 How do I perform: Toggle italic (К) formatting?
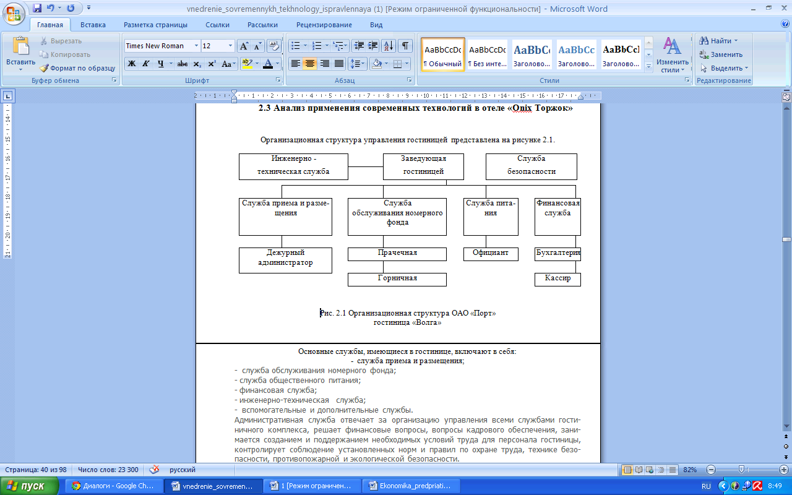(146, 63)
